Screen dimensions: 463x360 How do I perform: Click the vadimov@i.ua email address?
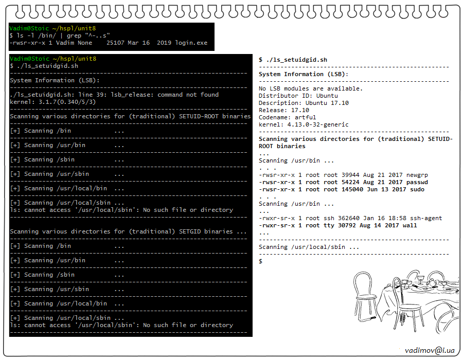click(430, 350)
